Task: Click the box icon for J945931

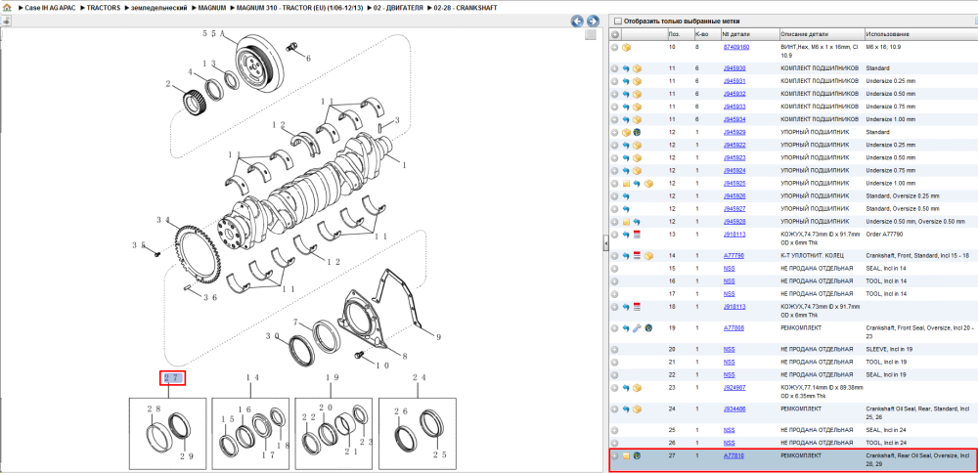Action: coord(637,81)
